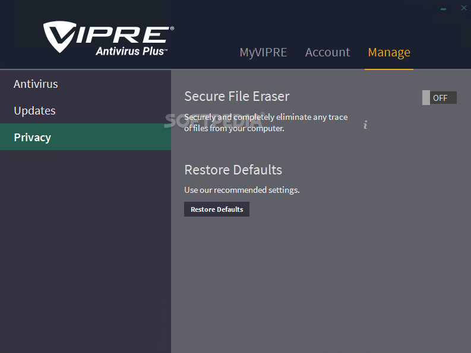Click 'Use our recommended settings.' text
Viewport: 471px width, 353px height.
pos(242,190)
